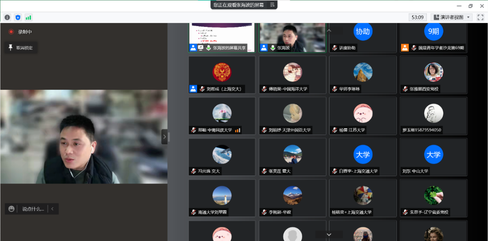Click the large speaker video of 张海波

[x=84, y=137]
